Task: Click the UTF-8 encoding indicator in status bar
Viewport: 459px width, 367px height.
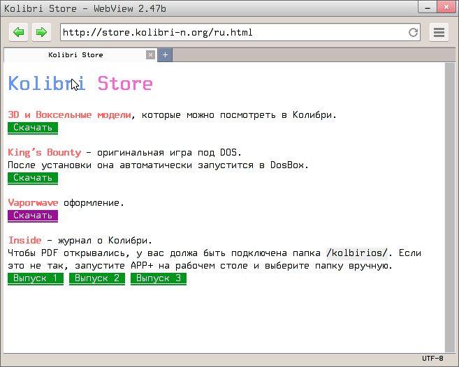Action: click(432, 359)
